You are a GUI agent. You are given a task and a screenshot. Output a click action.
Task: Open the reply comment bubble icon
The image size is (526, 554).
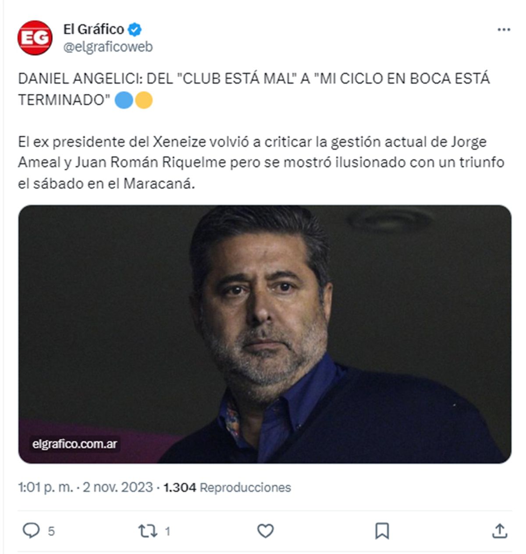(x=31, y=531)
